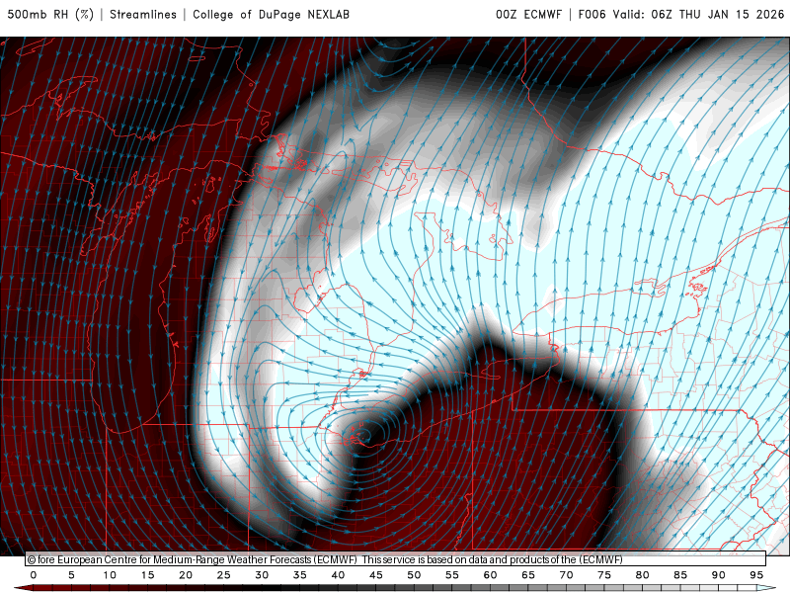Click the "55" legend number
The image size is (790, 593).
(x=452, y=575)
